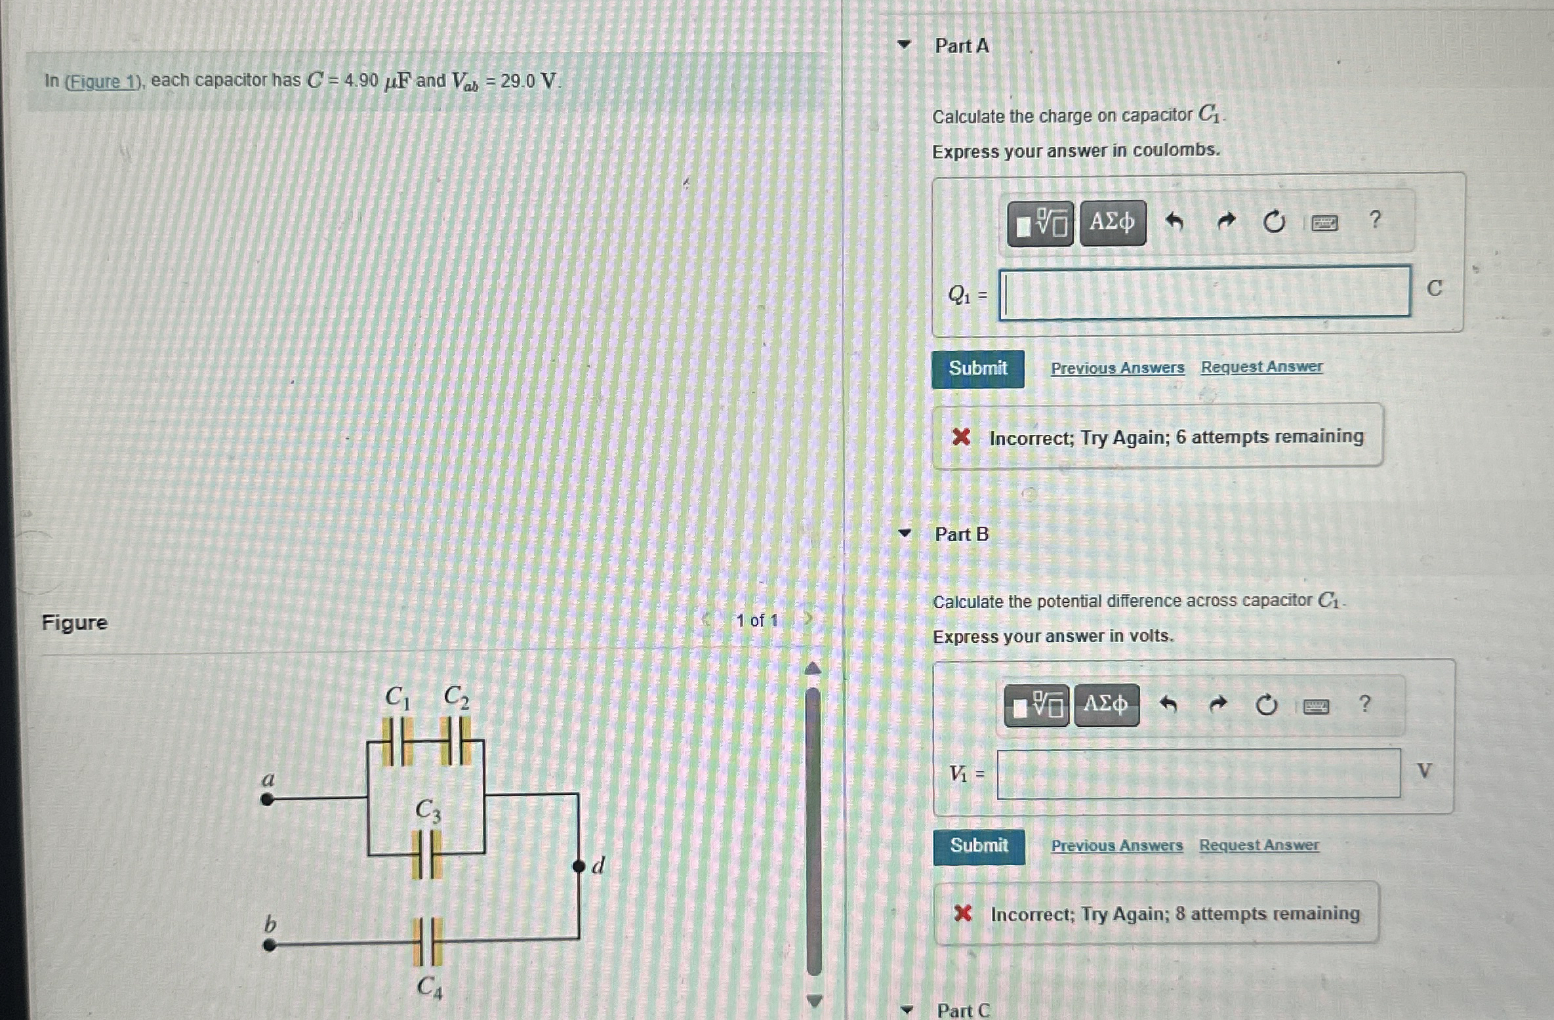Click the figure panel scrollbar down arrow
Image resolution: width=1554 pixels, height=1020 pixels.
click(x=813, y=1001)
